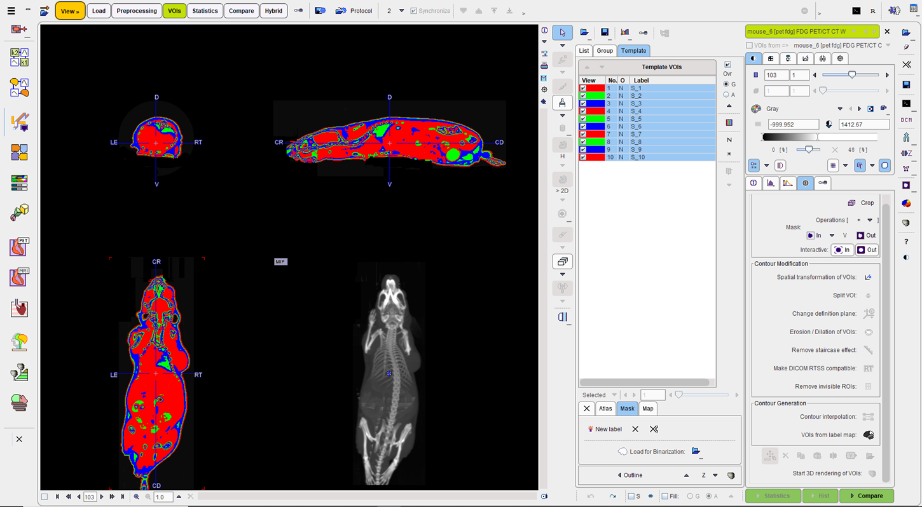Open the VOI statistics bar chart icon
Image resolution: width=922 pixels, height=507 pixels.
(x=625, y=32)
